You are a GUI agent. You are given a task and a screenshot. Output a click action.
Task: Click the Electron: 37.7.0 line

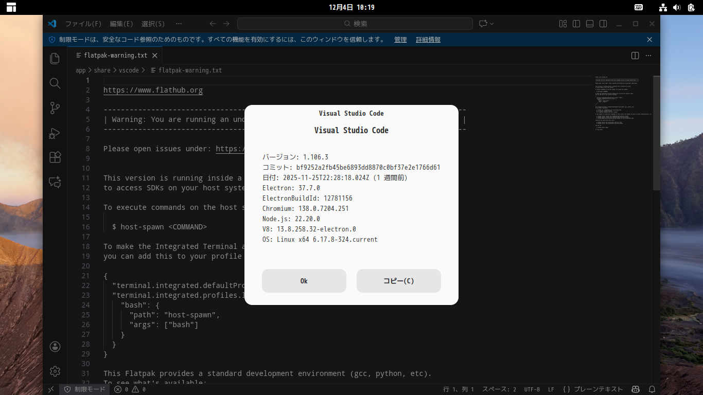click(x=291, y=188)
